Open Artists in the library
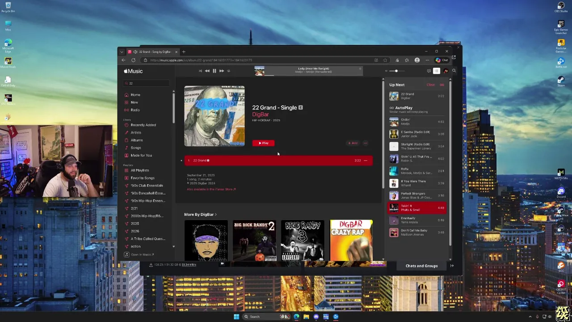This screenshot has height=322, width=572. [136, 132]
